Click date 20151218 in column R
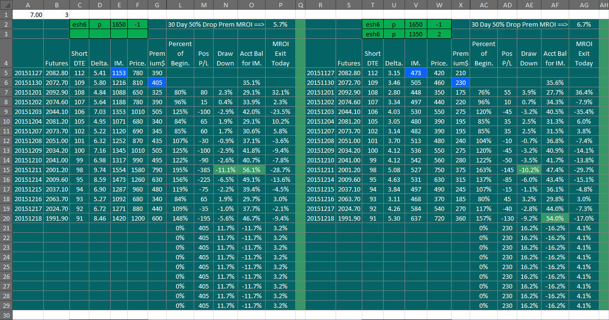Viewport: 609px width, 320px height. pyautogui.click(x=321, y=218)
